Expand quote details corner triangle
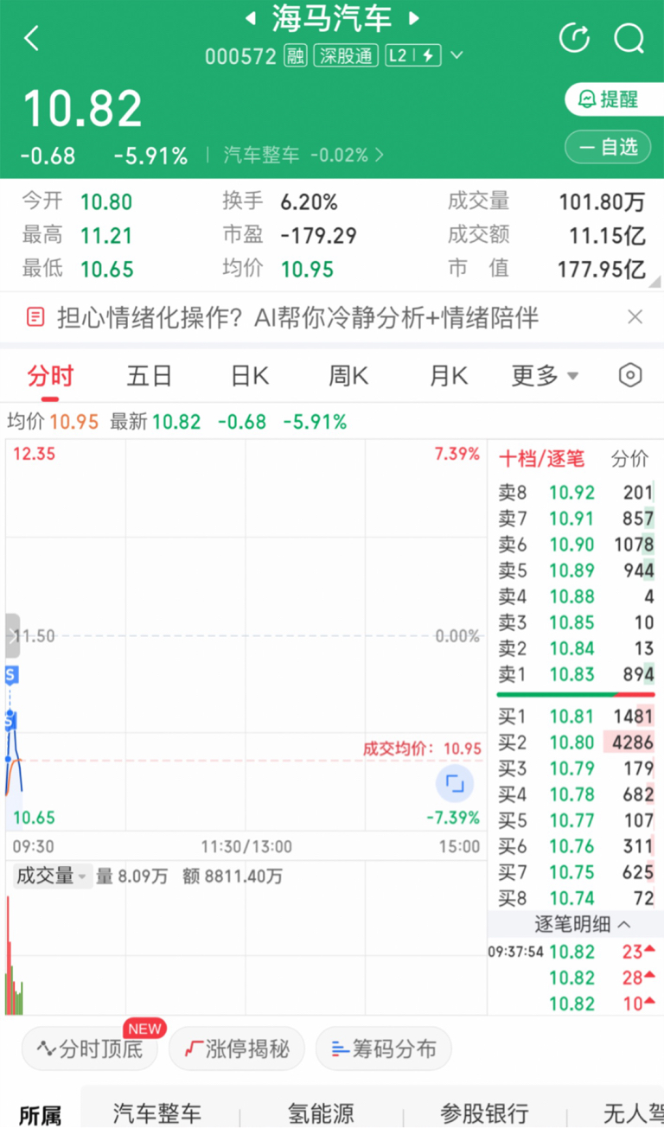This screenshot has height=1128, width=664. tap(656, 283)
